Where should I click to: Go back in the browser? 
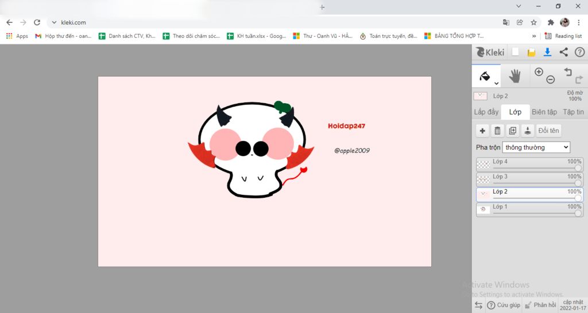[x=9, y=22]
